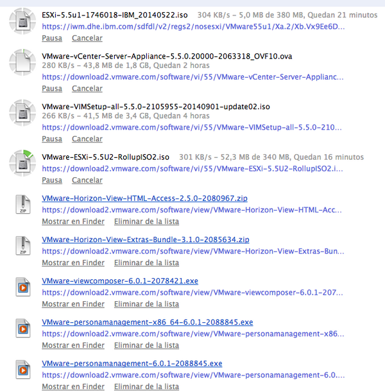Open VMware-personamanagement-x86_64-6.0.1-2088845.exe file link

point(148,322)
